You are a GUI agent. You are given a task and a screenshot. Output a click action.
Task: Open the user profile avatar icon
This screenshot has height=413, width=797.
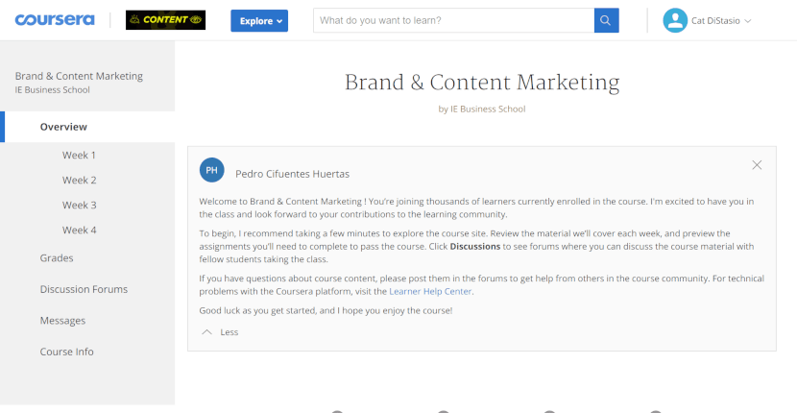point(675,20)
